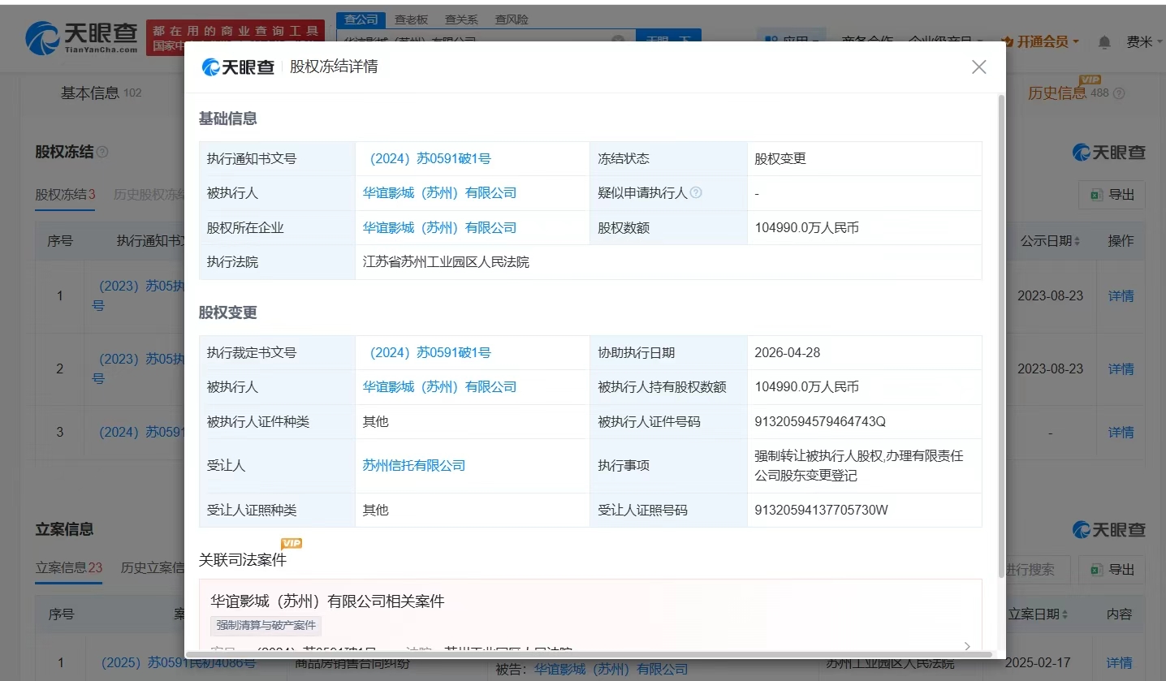Click the help icon next to 历史信息 488

click(1119, 93)
